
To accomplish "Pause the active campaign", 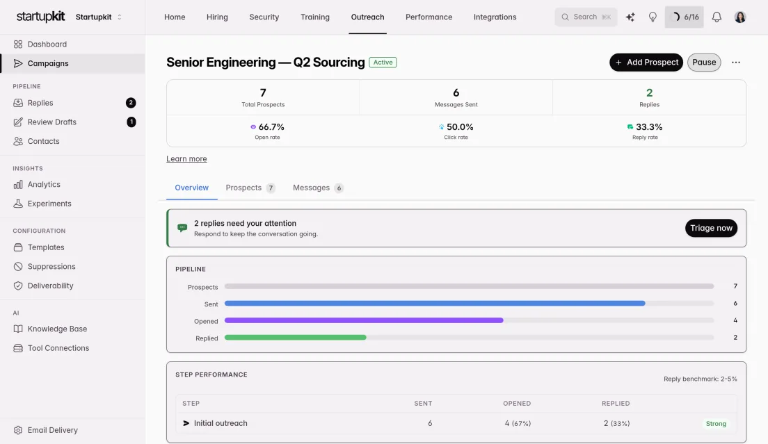I will (704, 63).
